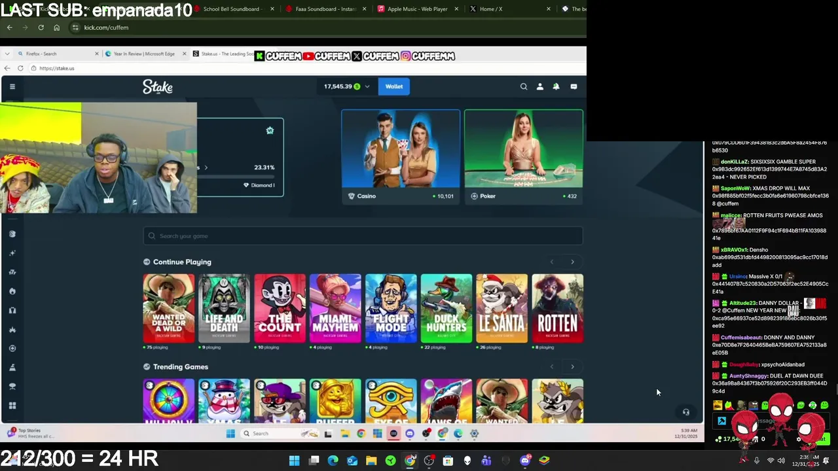This screenshot has height=471, width=838.
Task: Click the VIP progress chevron arrow
Action: [206, 167]
